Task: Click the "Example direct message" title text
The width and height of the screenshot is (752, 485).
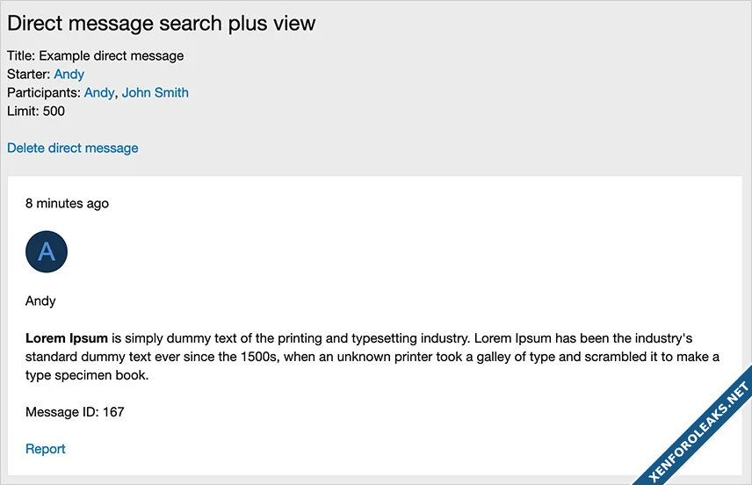Action: (112, 55)
